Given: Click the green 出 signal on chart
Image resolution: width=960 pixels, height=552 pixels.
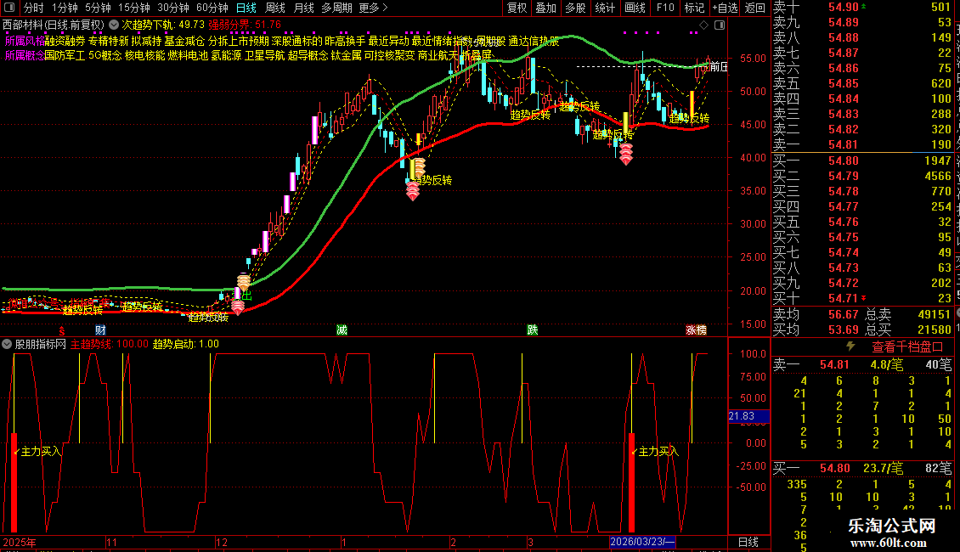Looking at the screenshot, I should coord(246,296).
